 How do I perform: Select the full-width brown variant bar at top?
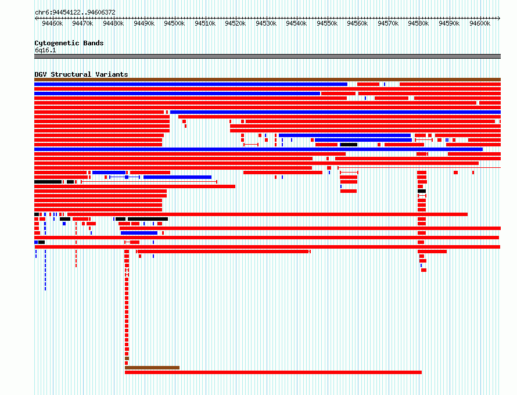pyautogui.click(x=267, y=80)
